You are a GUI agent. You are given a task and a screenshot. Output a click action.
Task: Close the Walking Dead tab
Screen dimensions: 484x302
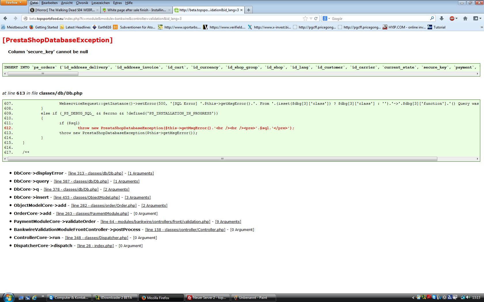(x=97, y=10)
